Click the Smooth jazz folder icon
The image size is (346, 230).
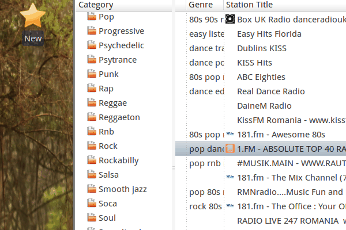pyautogui.click(x=91, y=189)
